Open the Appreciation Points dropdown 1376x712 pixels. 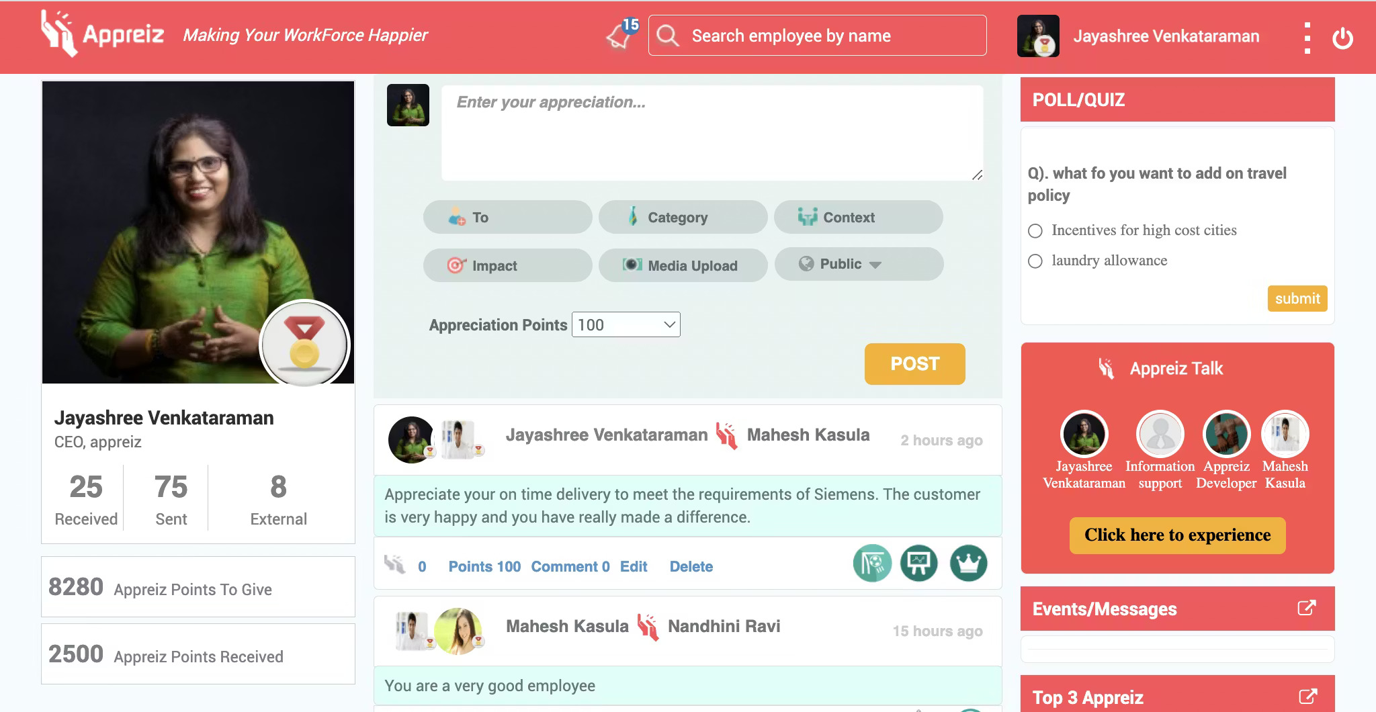coord(626,325)
